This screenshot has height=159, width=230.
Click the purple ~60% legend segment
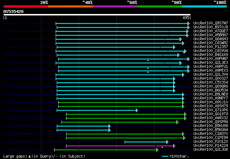115,6
